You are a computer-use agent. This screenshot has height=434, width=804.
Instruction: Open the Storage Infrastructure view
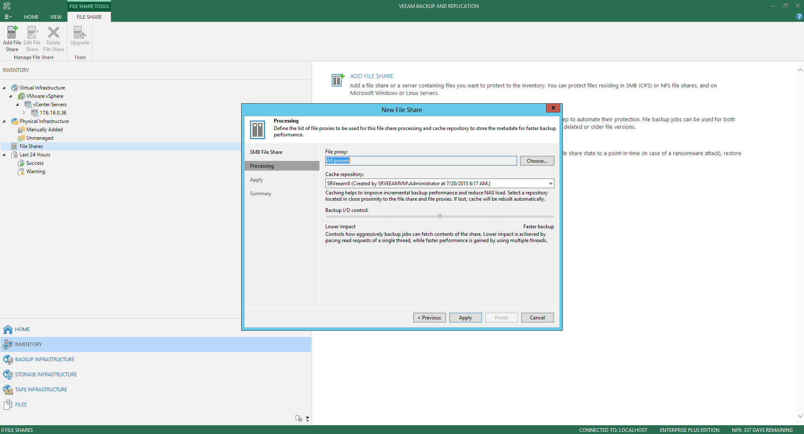(46, 375)
